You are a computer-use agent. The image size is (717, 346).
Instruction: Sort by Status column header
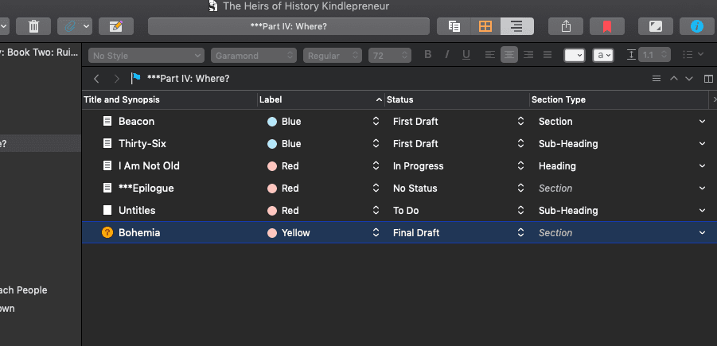click(x=457, y=99)
